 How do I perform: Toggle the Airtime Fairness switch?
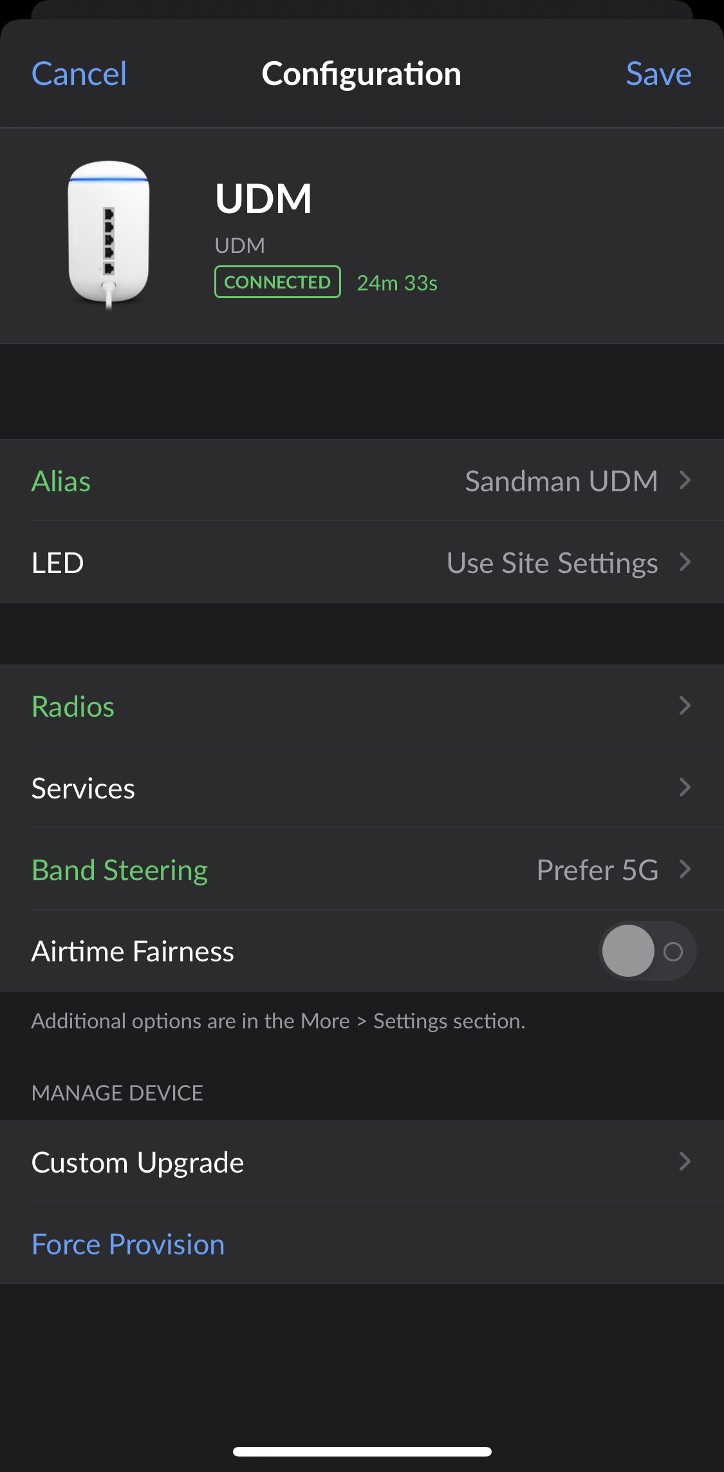tap(647, 951)
